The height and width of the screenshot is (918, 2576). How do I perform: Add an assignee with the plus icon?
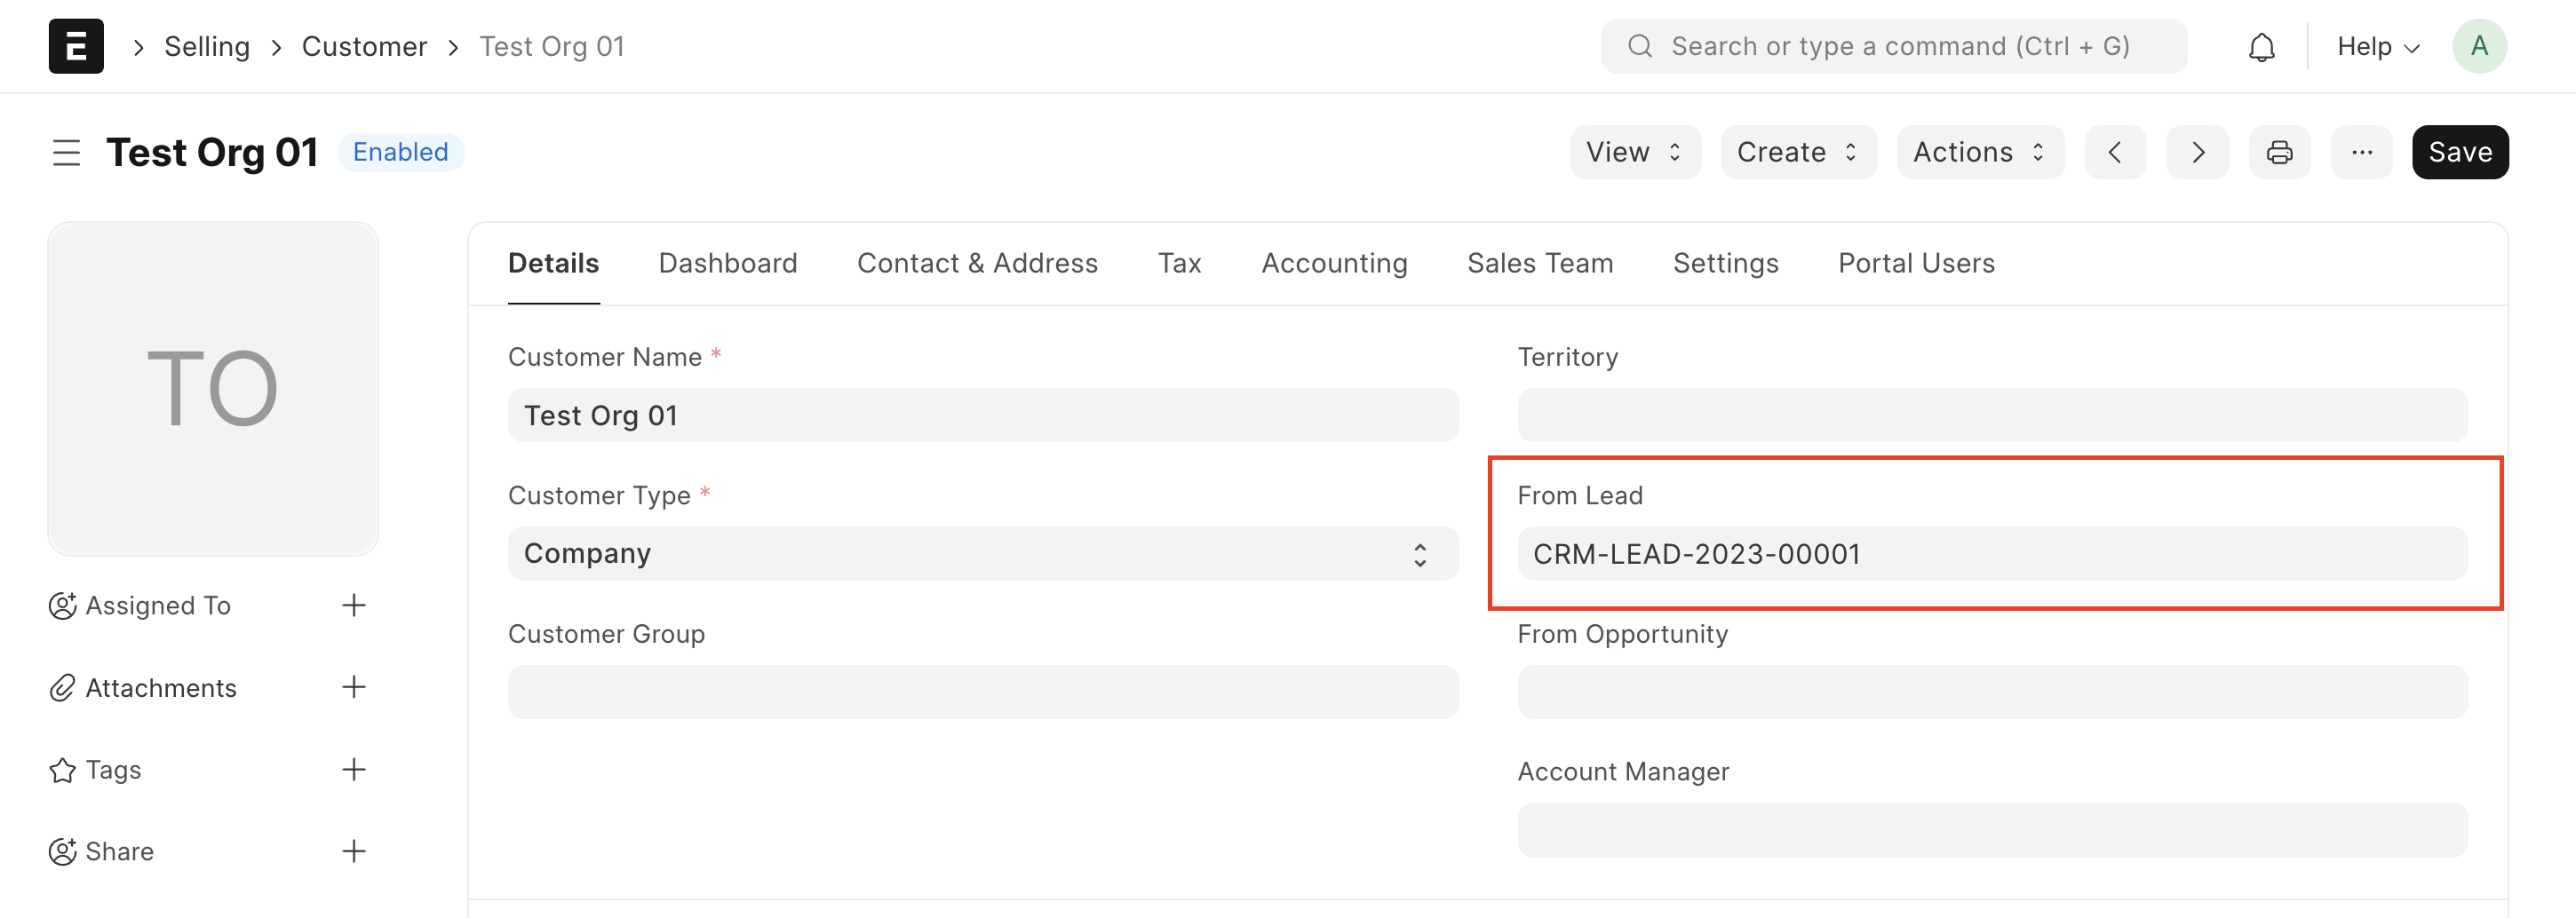coord(353,605)
